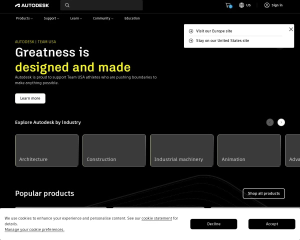This screenshot has height=240, width=300.
Task: Go to previous industry carousel slide
Action: coord(270,122)
